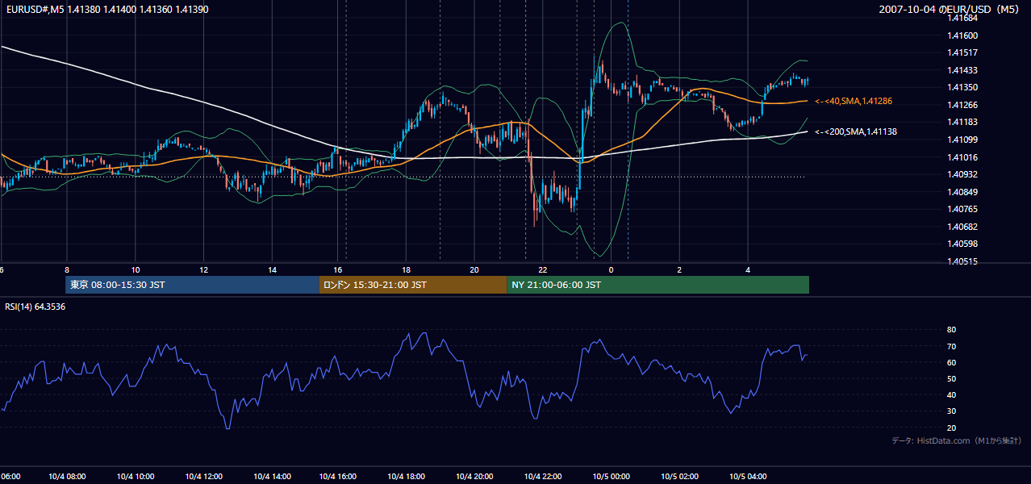Viewport: 1031px width, 484px height.
Task: Click the 10/5 00:00 bottom time label
Action: click(611, 477)
